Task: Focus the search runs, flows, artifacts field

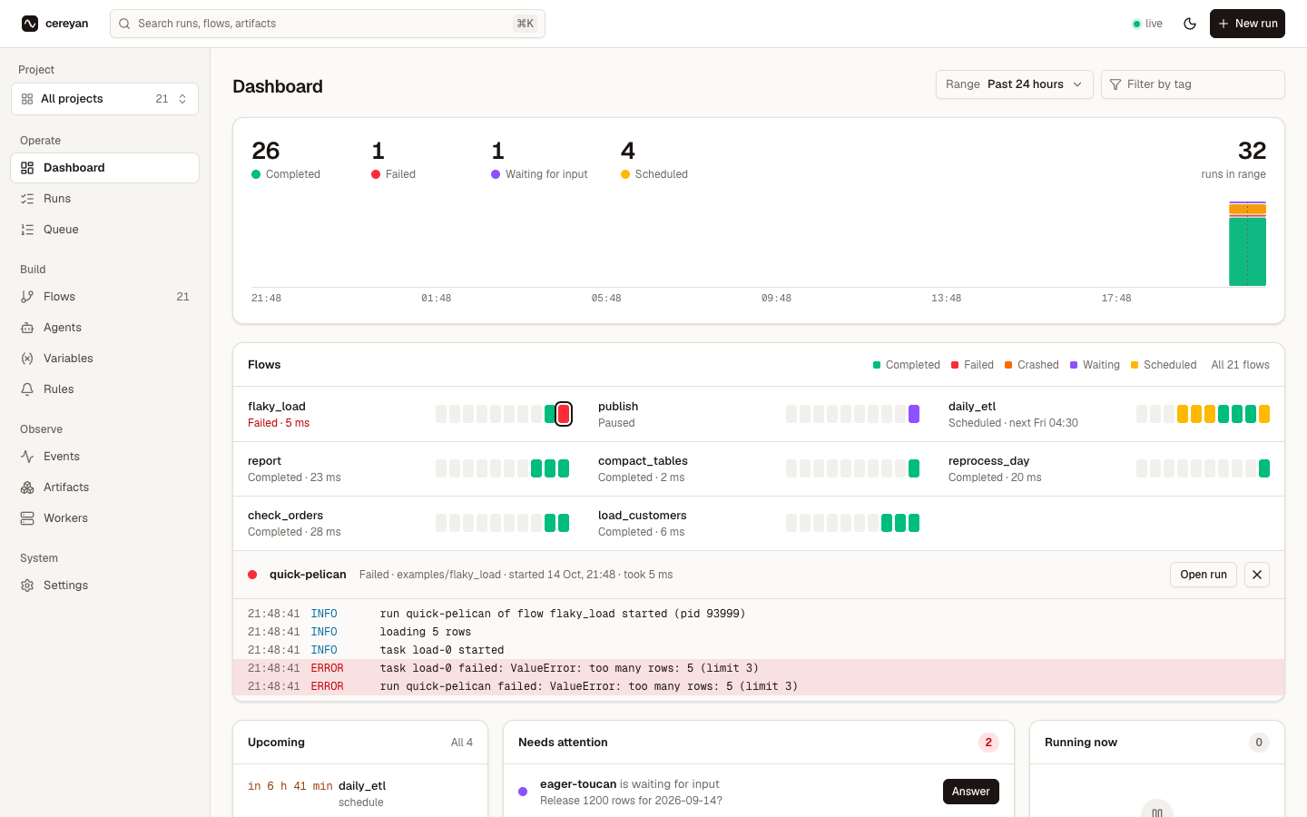Action: (x=328, y=24)
